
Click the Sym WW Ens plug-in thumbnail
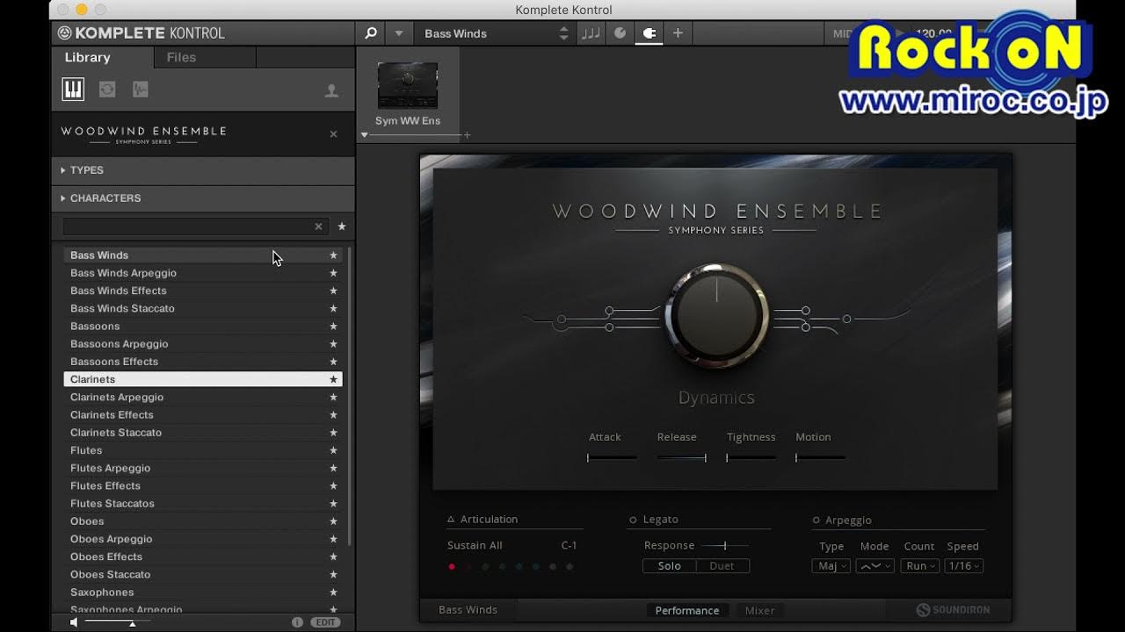(x=408, y=86)
